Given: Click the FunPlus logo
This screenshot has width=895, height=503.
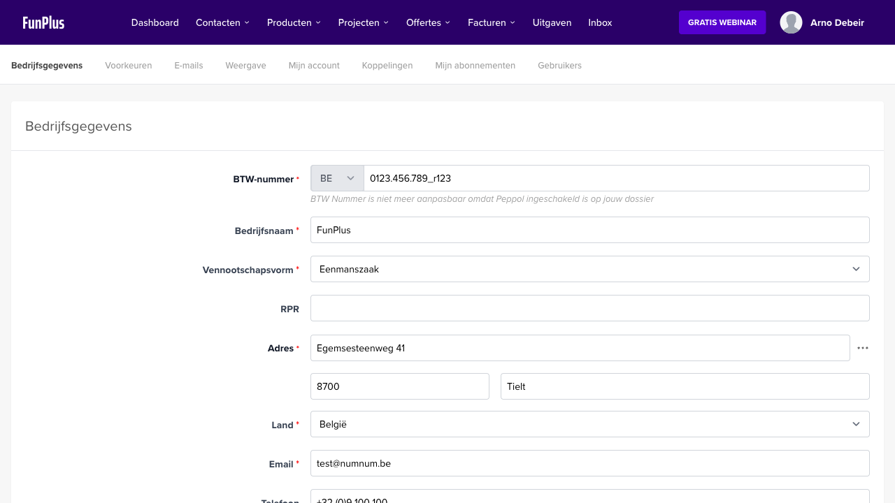Looking at the screenshot, I should pyautogui.click(x=43, y=22).
